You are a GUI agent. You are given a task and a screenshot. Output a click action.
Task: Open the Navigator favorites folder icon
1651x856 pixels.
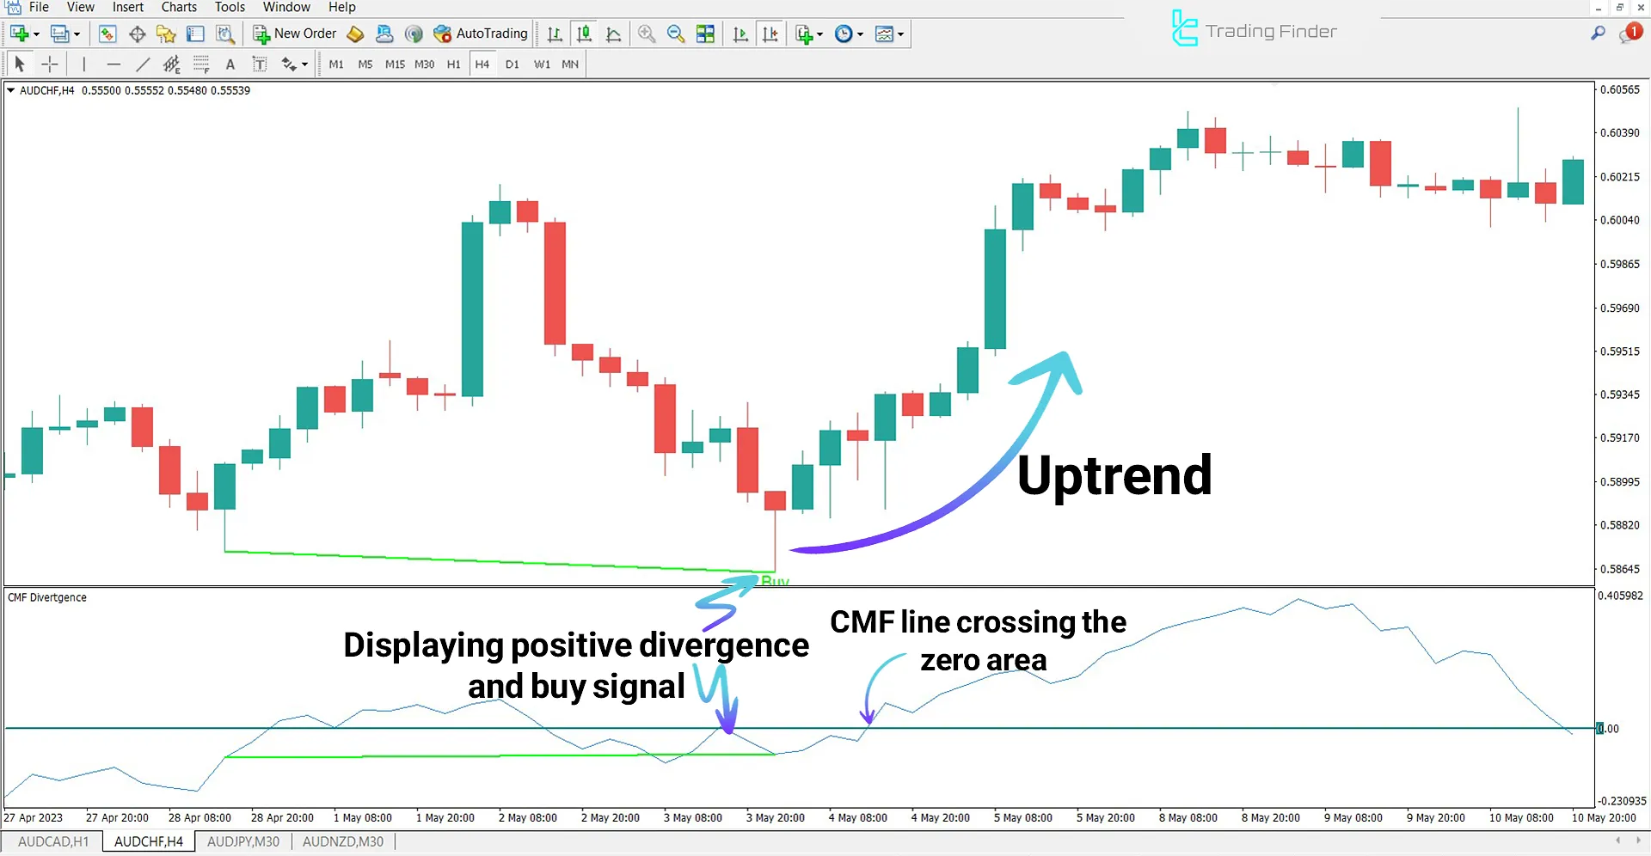pyautogui.click(x=166, y=34)
